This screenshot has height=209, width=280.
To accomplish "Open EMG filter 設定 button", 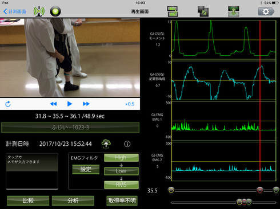I will pos(86,169).
